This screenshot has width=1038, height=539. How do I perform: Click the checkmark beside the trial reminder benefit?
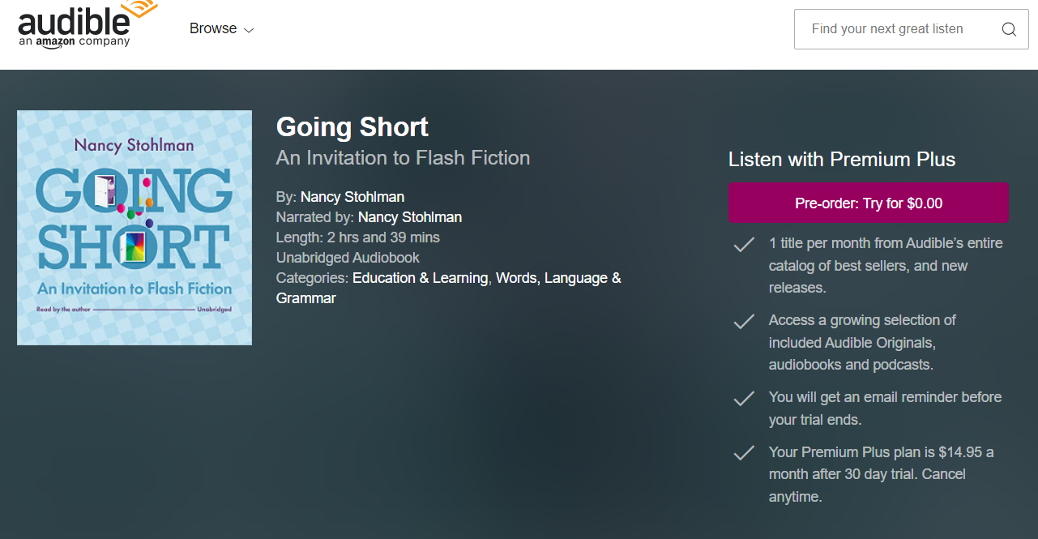click(x=743, y=399)
